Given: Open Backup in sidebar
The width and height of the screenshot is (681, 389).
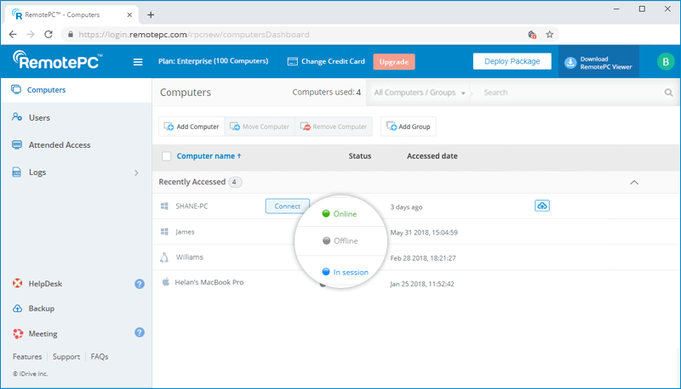Looking at the screenshot, I should pyautogui.click(x=41, y=308).
